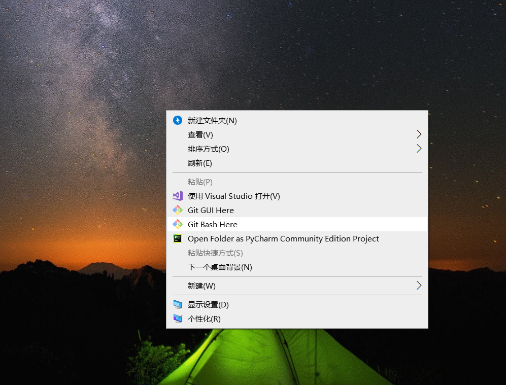Open Folder as PyCharm Community Edition Project

tap(297, 238)
